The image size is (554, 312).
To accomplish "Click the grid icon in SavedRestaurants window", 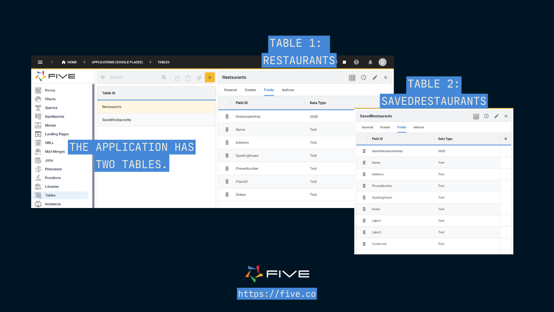I will 476,116.
